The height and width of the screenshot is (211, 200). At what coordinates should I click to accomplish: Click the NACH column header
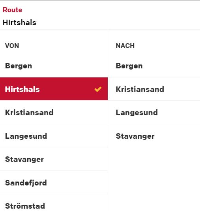tap(125, 46)
